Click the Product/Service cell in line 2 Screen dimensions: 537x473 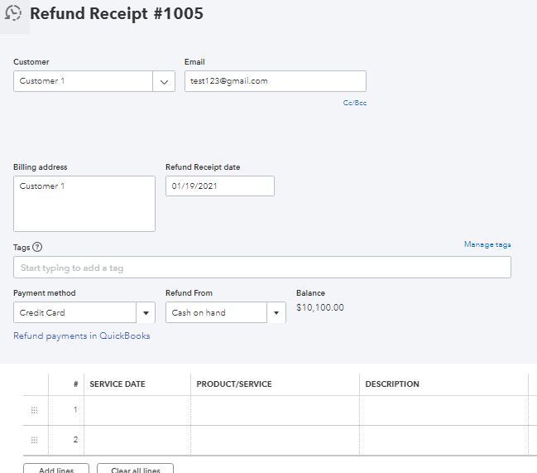275,440
